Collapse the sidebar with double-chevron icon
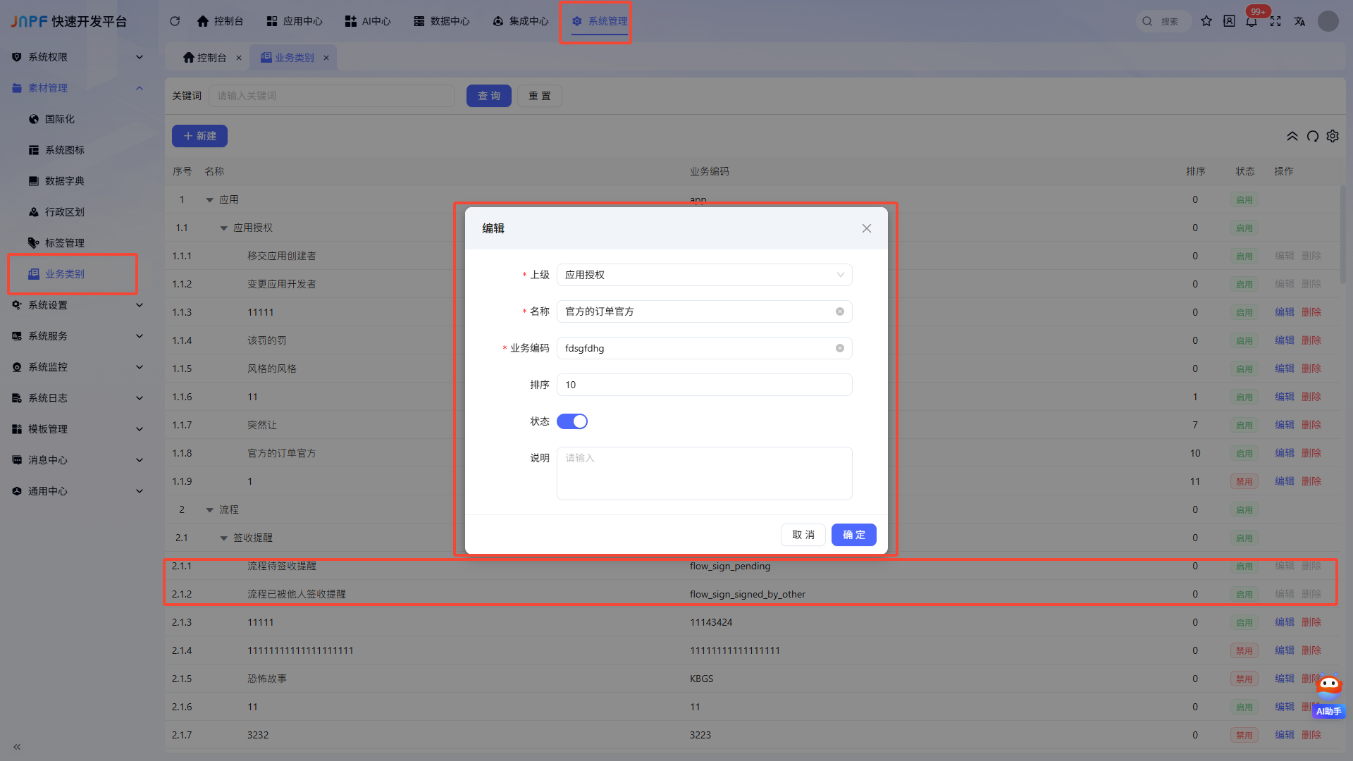 click(17, 746)
